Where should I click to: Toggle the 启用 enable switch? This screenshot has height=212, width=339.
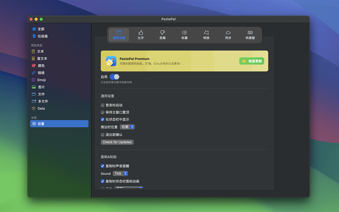114,77
